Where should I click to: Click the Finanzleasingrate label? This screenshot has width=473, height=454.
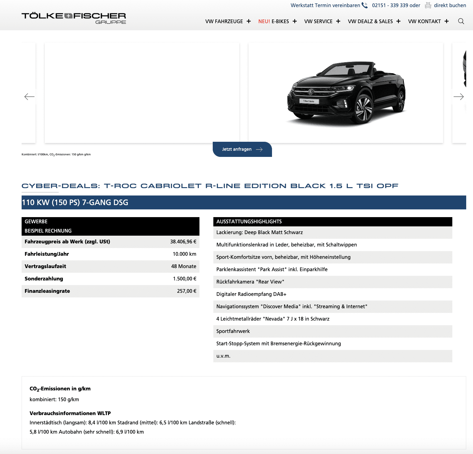pos(47,291)
